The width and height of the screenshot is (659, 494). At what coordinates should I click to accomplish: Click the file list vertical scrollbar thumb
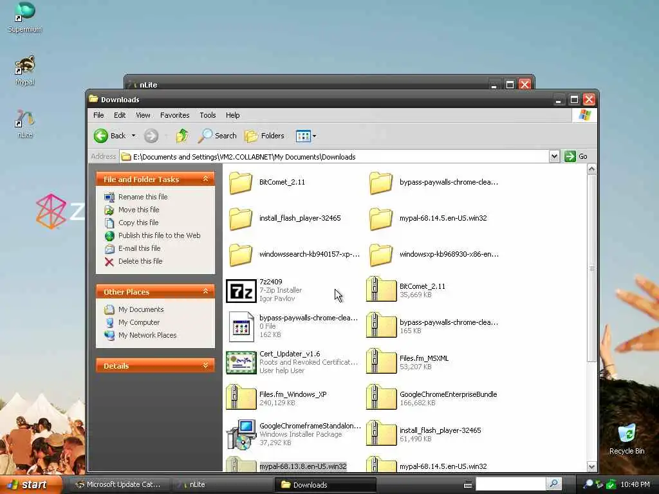point(591,268)
